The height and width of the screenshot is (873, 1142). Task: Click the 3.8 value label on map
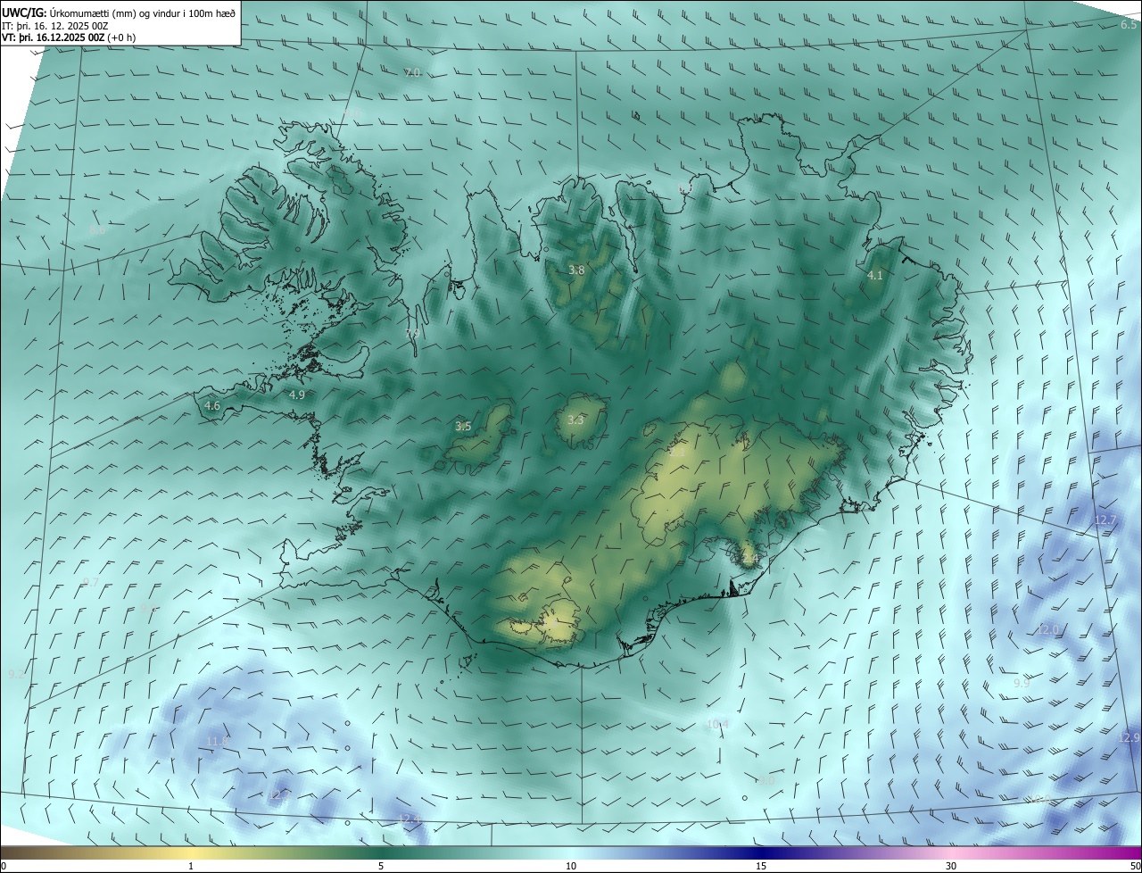576,270
